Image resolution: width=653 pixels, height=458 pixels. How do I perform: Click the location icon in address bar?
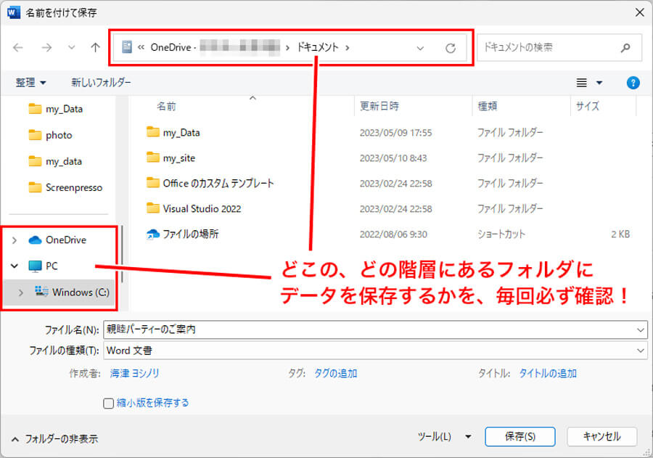(x=127, y=47)
